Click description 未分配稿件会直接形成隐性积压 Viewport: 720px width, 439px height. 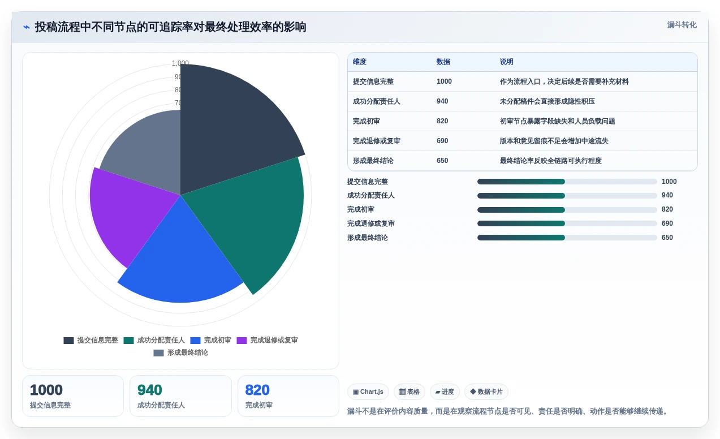[547, 101]
